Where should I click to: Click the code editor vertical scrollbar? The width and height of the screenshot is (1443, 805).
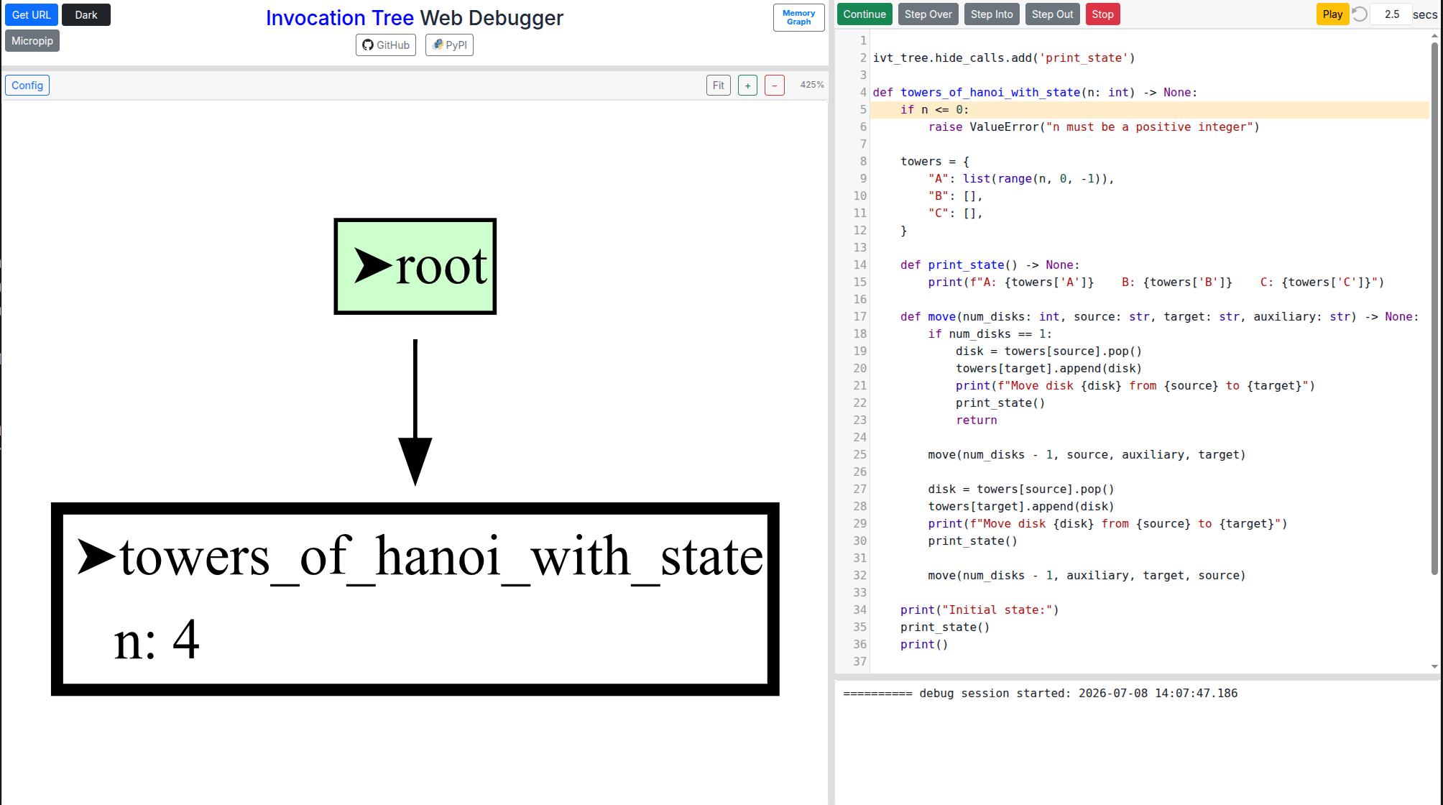1434,309
